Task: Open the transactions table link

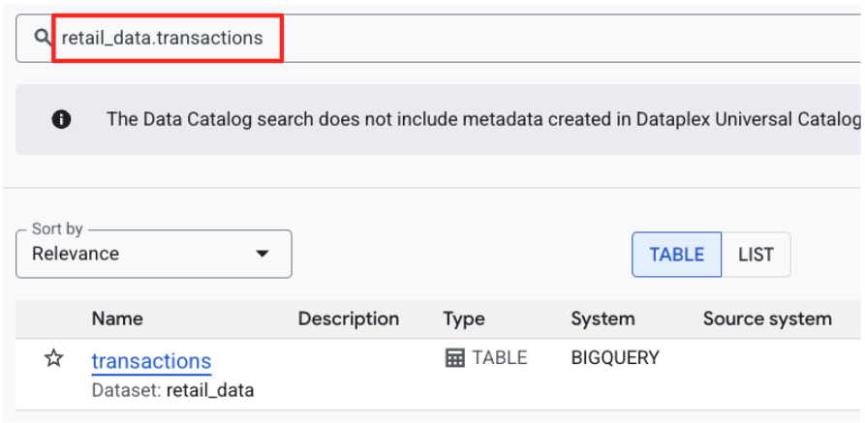Action: [151, 361]
